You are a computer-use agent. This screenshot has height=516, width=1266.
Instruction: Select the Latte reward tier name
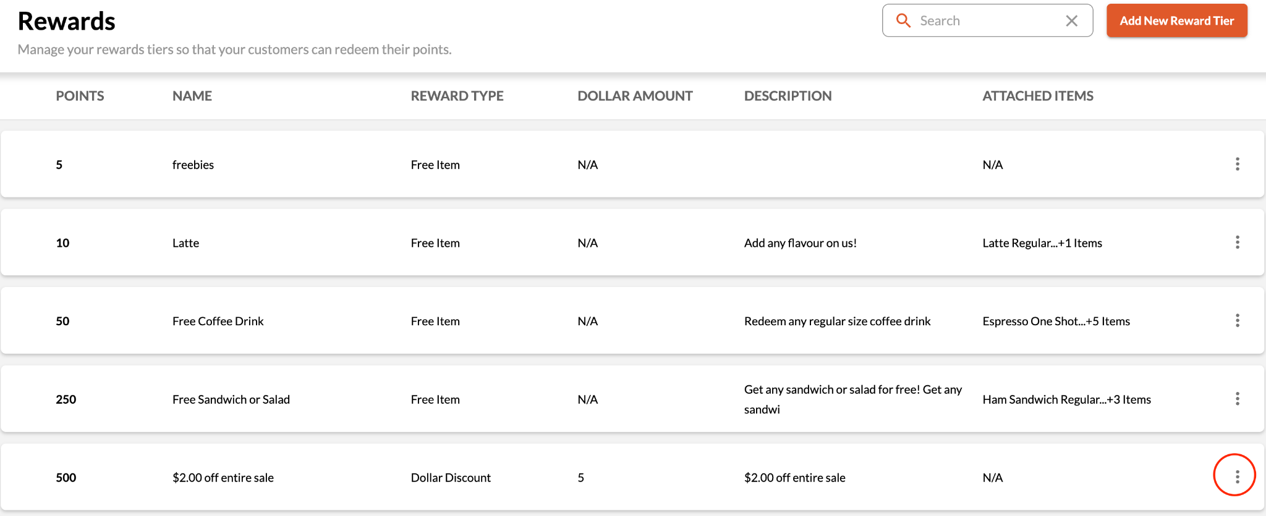tap(185, 243)
